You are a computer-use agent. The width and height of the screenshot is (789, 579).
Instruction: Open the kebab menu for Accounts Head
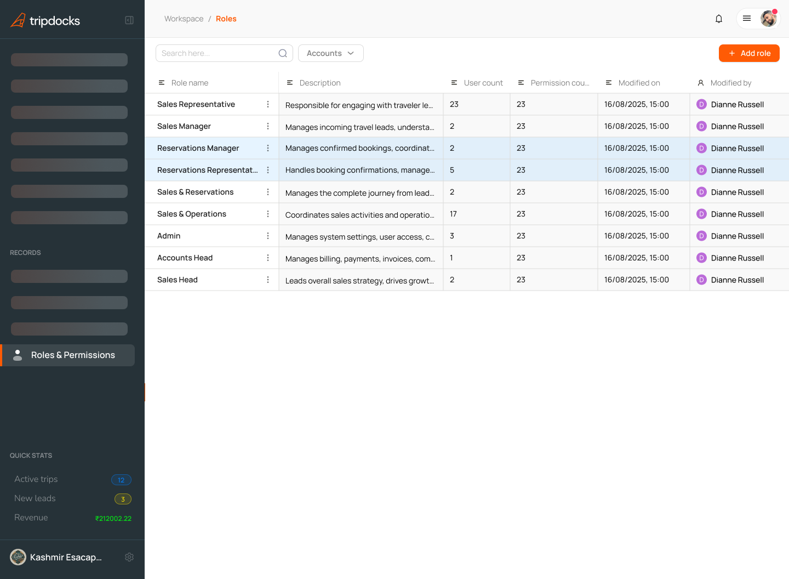[x=268, y=258]
